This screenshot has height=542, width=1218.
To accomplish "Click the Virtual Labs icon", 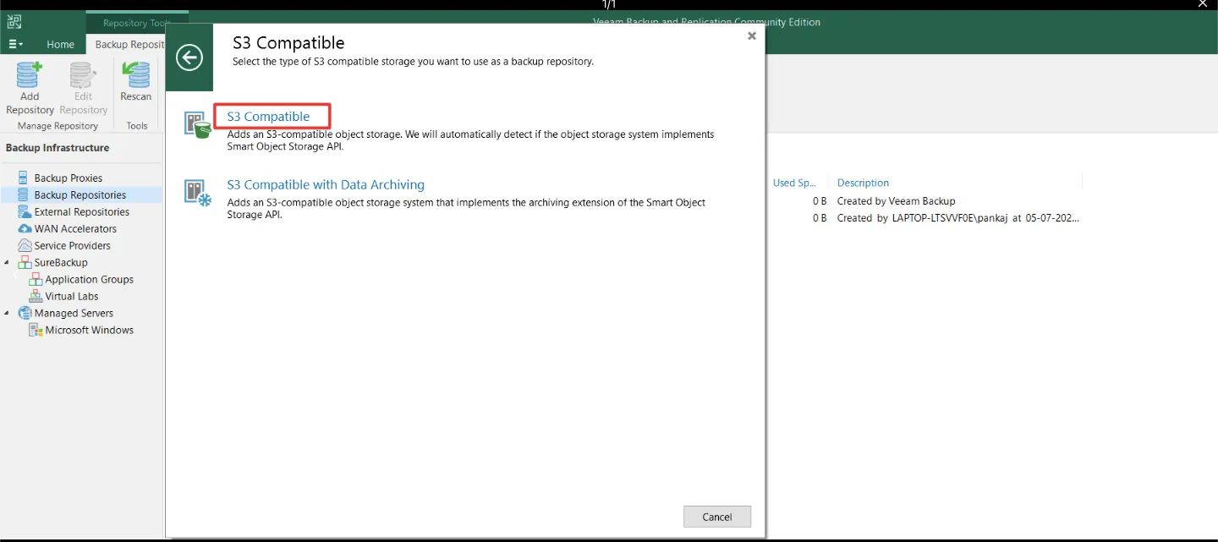I will point(36,296).
